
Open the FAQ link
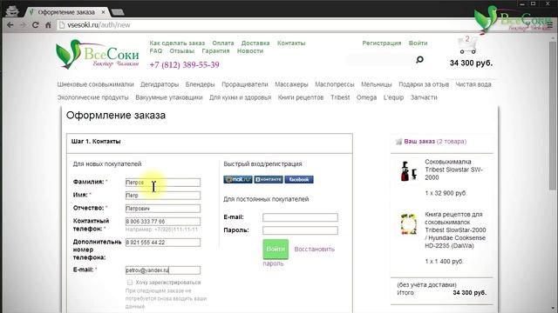(x=156, y=50)
